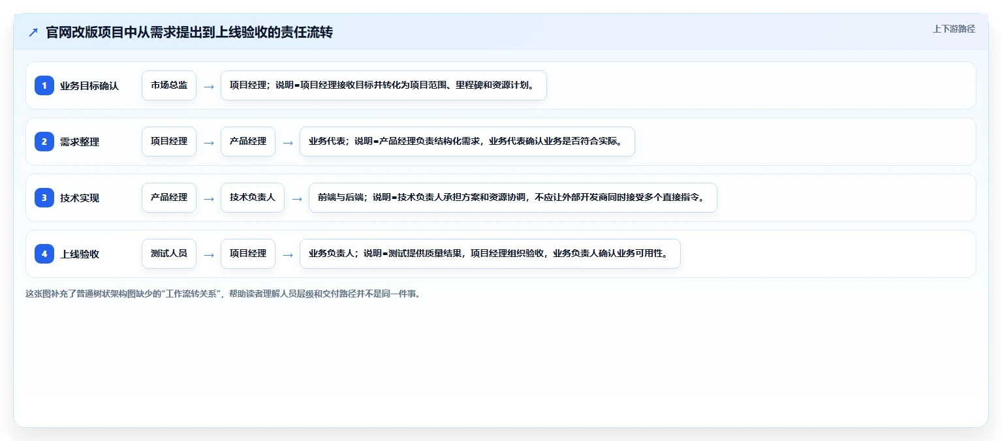Click the footnote text 这张图补充了普通树状架构图

click(x=225, y=294)
